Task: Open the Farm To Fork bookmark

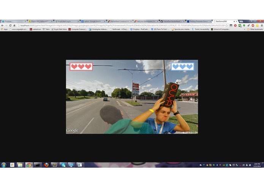Action: [160, 29]
